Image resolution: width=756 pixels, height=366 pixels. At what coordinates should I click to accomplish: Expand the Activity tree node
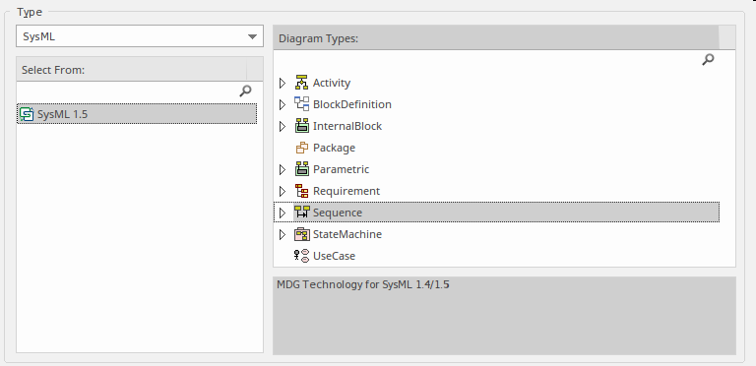point(283,83)
